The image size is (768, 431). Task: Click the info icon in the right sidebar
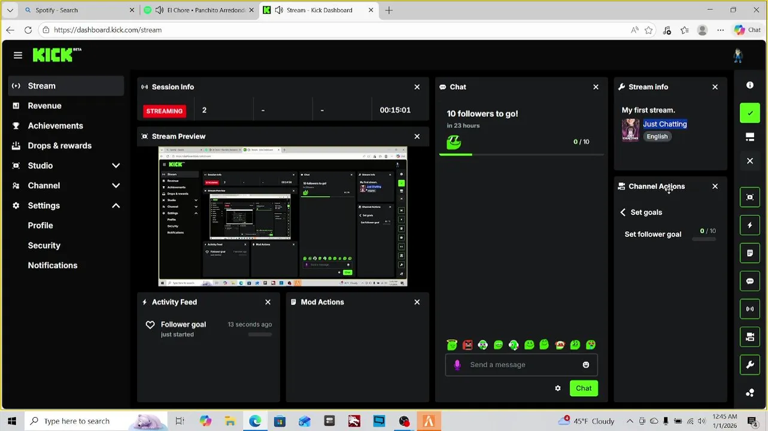749,85
